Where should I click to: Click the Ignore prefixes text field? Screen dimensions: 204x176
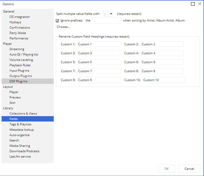tap(103, 20)
